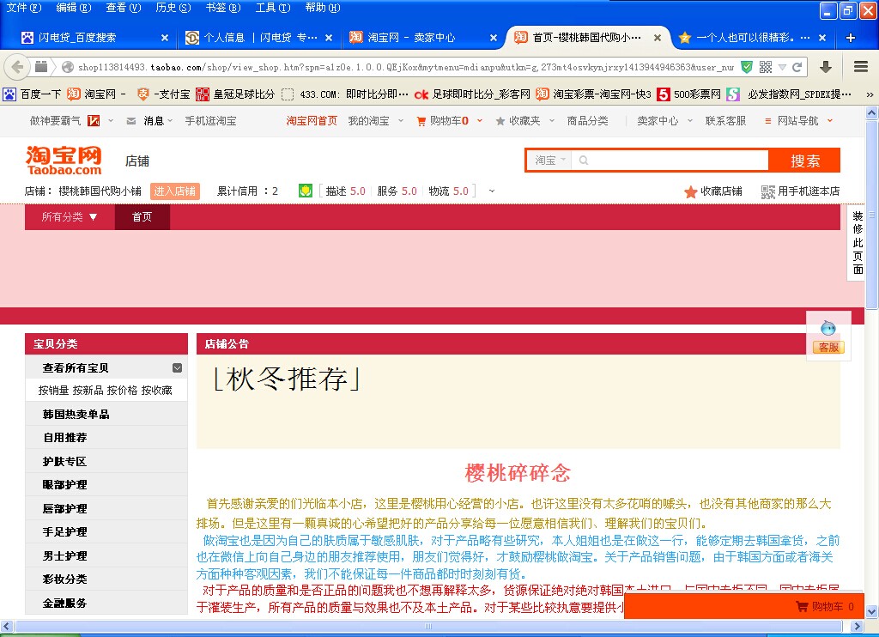Viewport: 879px width, 637px height.
Task: Expand the 网站导航 dropdown
Action: coord(797,121)
